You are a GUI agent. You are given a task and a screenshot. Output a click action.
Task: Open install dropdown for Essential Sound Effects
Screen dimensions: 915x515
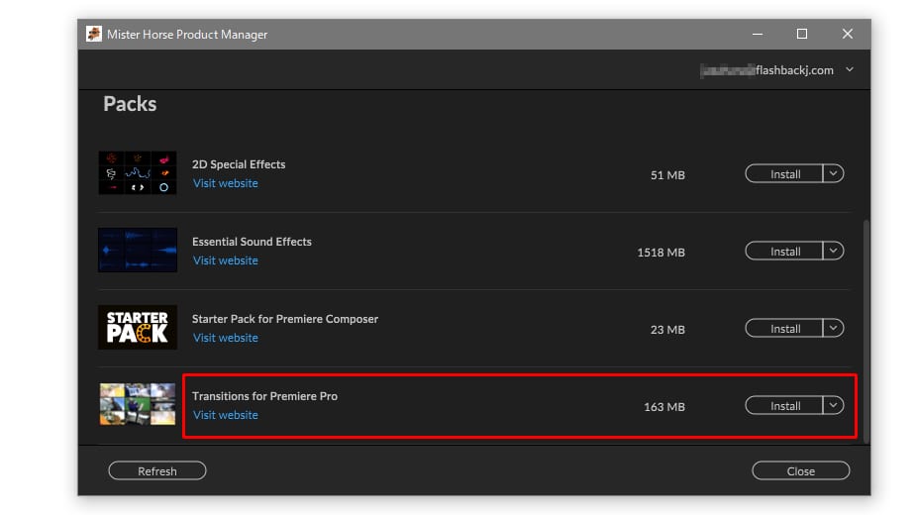coord(834,252)
